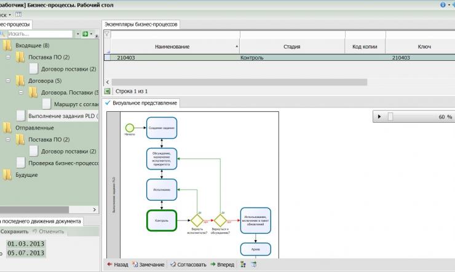Collapse the Договора. Поставки subfolder
Viewport: 455px width, 272px height.
pyautogui.click(x=20, y=92)
